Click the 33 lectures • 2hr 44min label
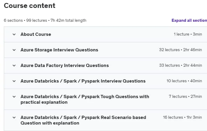 tap(181, 65)
